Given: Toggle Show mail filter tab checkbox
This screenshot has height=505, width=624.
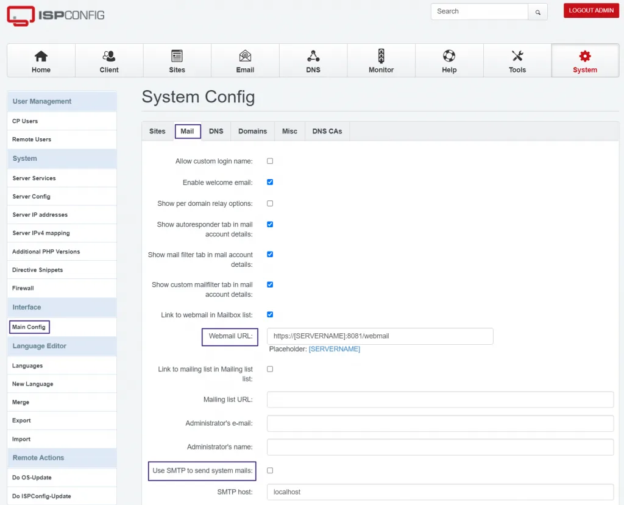Looking at the screenshot, I should tap(270, 254).
